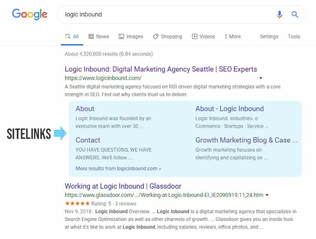Expand the More search categories menu

pos(233,37)
